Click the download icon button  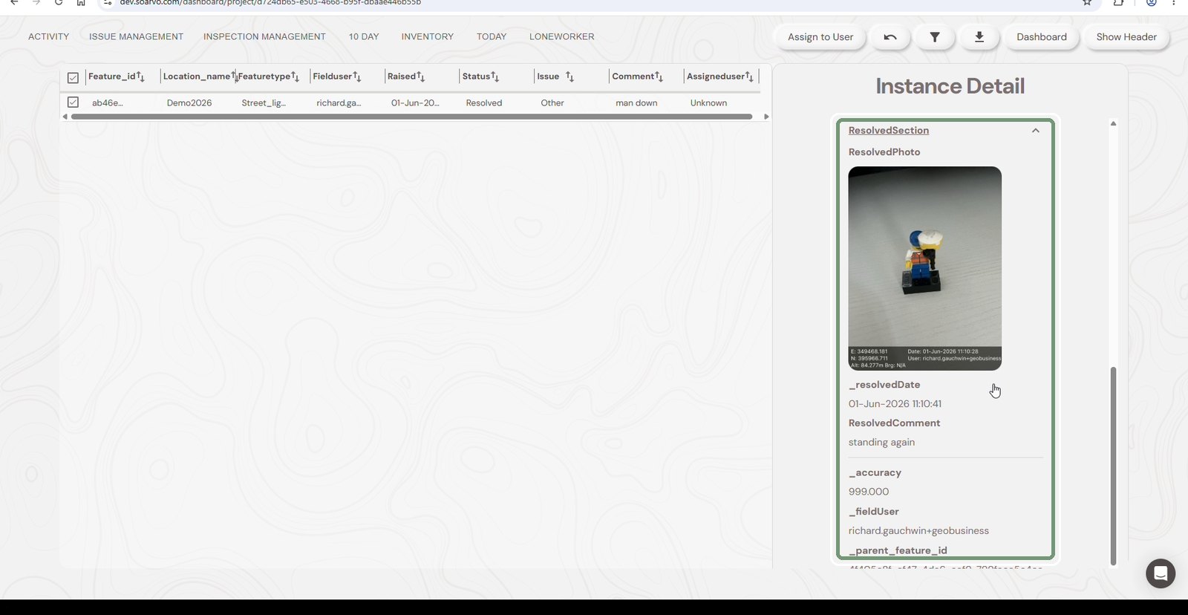click(x=979, y=37)
